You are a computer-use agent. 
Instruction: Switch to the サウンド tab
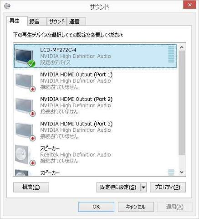(57, 21)
